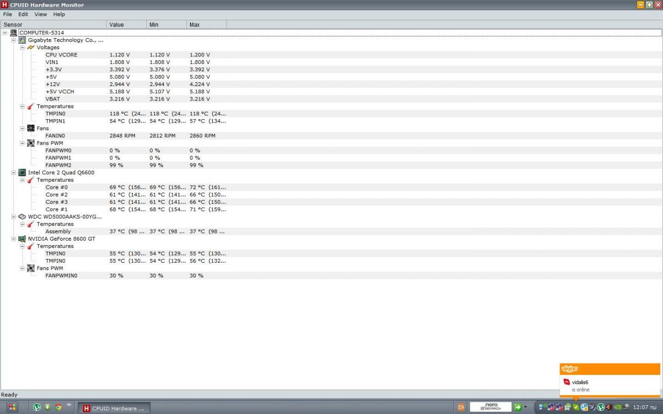The height and width of the screenshot is (414, 663).
Task: Expand quick launch overflow chevron
Action: point(70,405)
